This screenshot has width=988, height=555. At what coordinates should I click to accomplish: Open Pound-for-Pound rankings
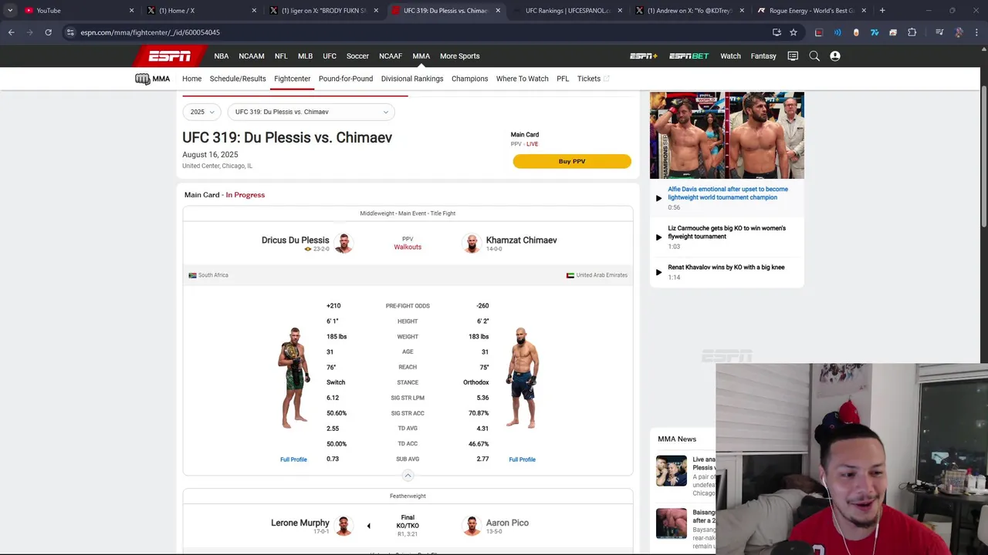point(346,79)
